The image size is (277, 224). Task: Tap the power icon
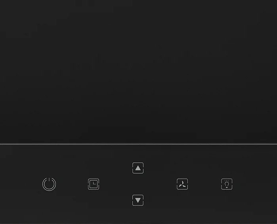click(49, 184)
